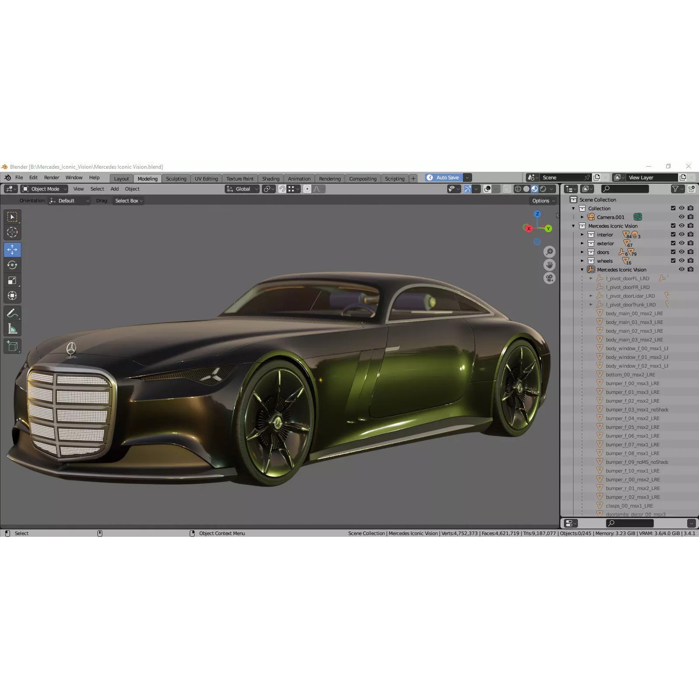Uncheck the interior collection checkbox
Image resolution: width=699 pixels, height=699 pixels.
tap(673, 235)
